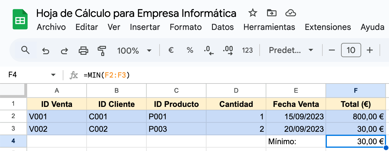Apply percent number format
389x151 pixels.
pyautogui.click(x=190, y=50)
